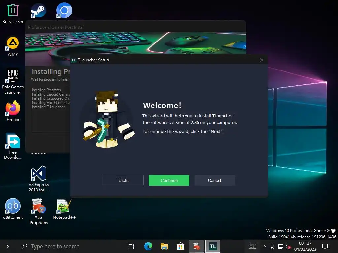Screen dimensions: 338x253
Task: Open the network tray icon
Action: click(x=280, y=246)
